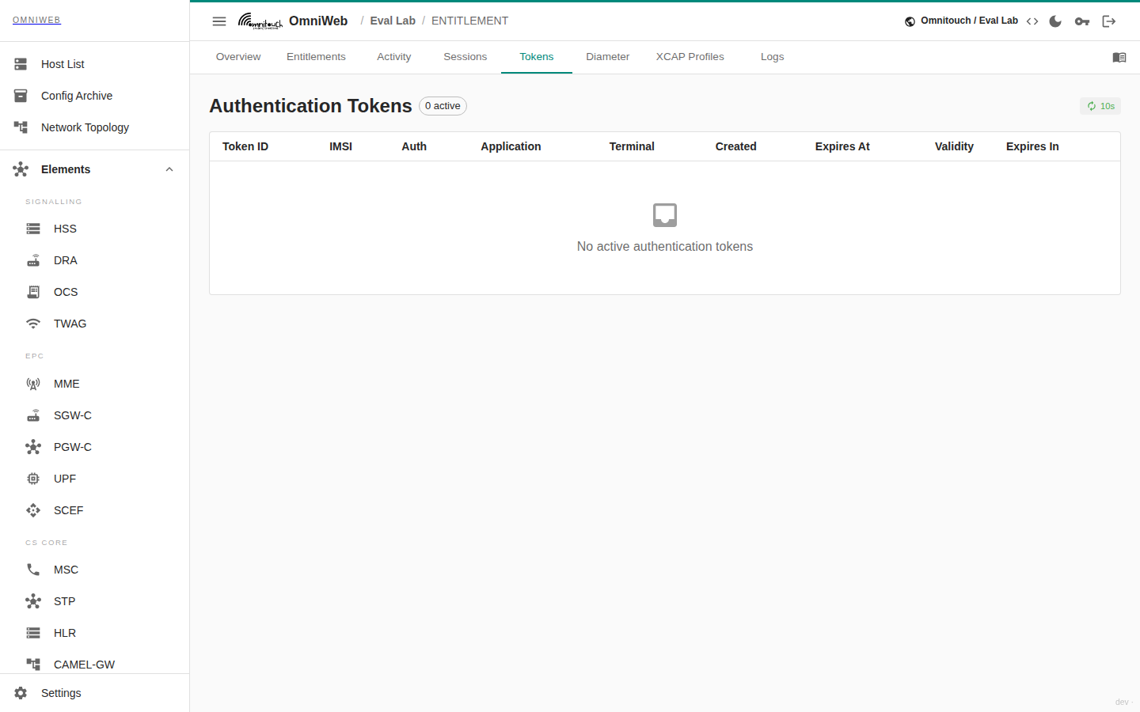Click the Config Archive box icon
The image size is (1140, 712).
pyautogui.click(x=21, y=96)
